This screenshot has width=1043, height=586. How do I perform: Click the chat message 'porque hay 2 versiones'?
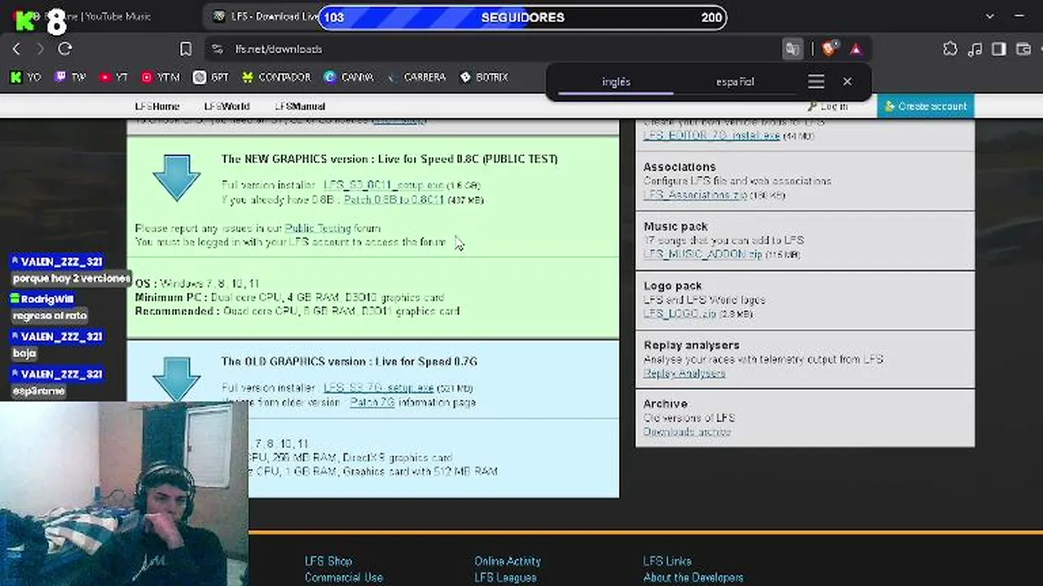[x=71, y=278]
